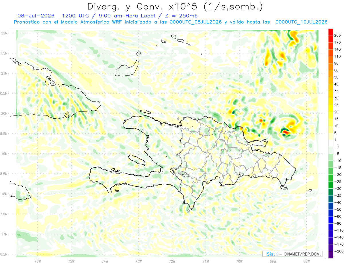The image size is (344, 265).
Task: Click the 'ONAMET/REP.DOM.' credit box
Action: point(292,254)
